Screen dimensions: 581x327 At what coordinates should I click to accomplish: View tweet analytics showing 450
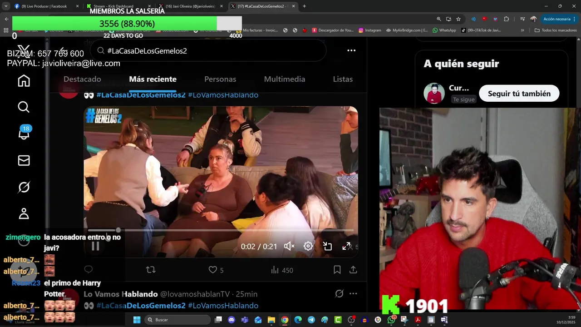pyautogui.click(x=282, y=270)
